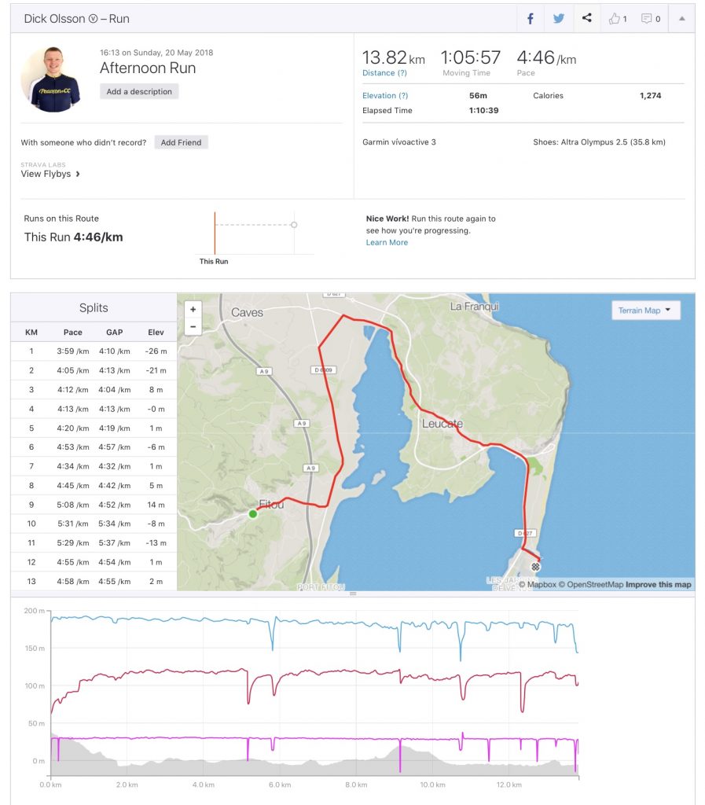Screen dimensions: 705x805
Task: Select the kilometer 9 split row
Action: click(x=94, y=505)
